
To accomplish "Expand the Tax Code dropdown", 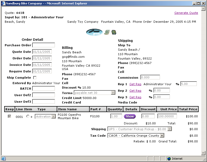I will pyautogui.click(x=162, y=136).
